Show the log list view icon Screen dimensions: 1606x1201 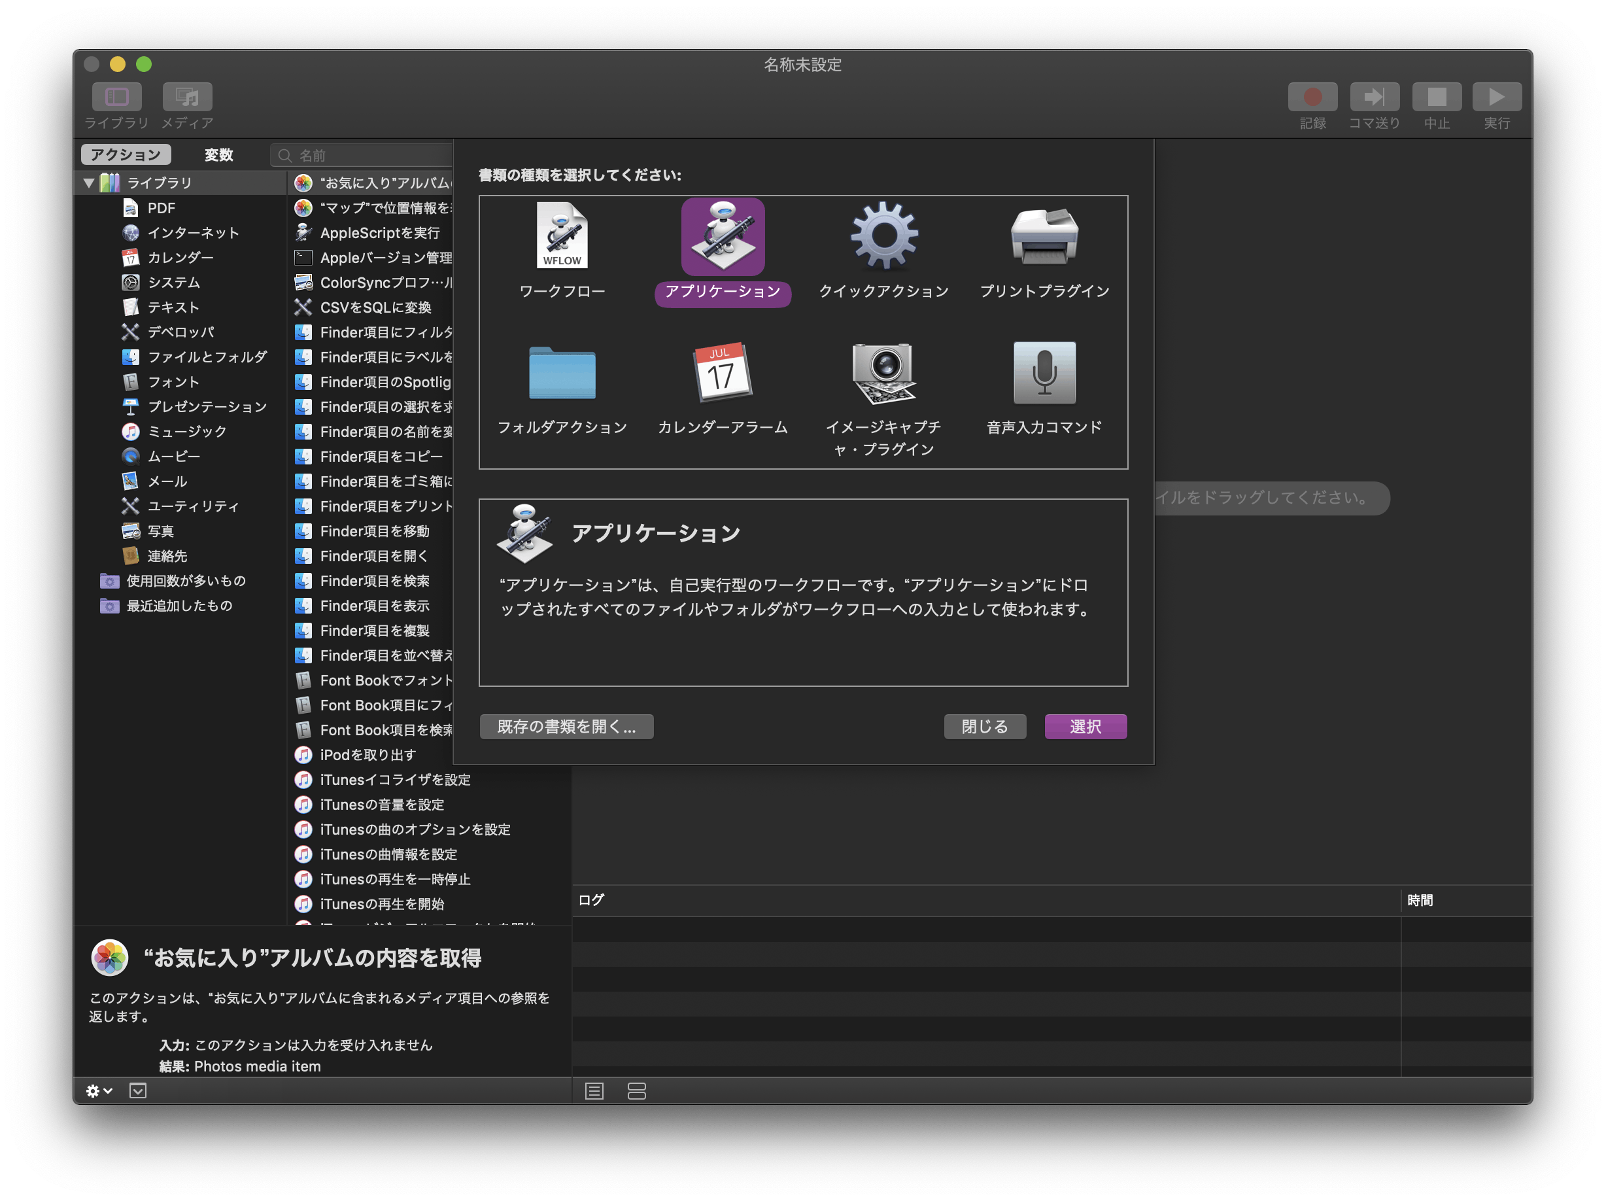[594, 1090]
